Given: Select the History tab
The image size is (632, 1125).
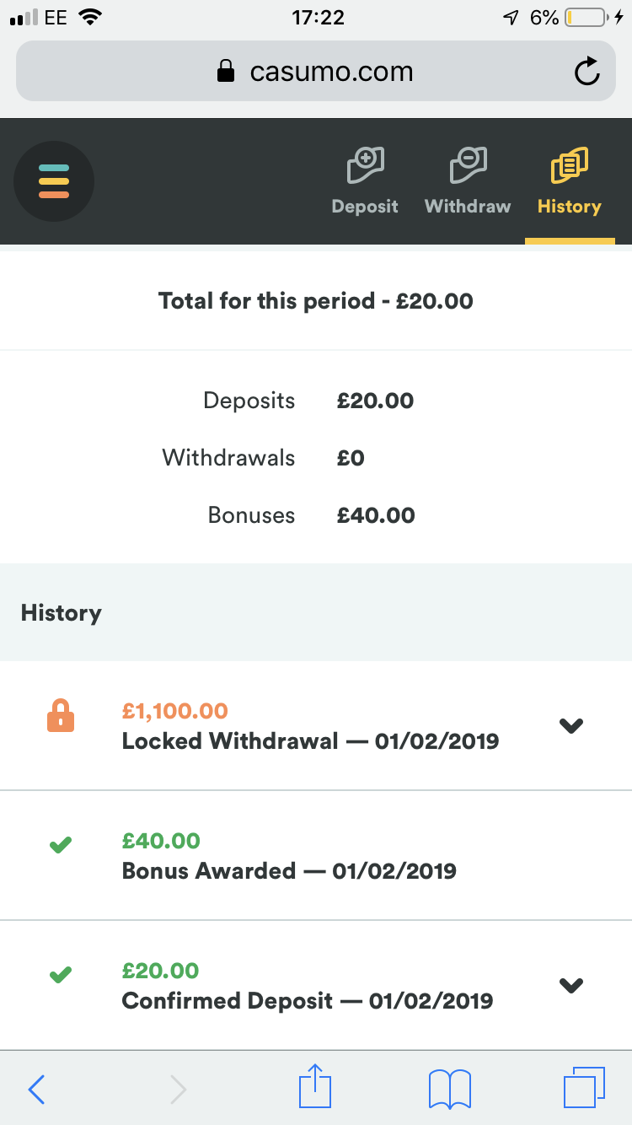Looking at the screenshot, I should [570, 181].
